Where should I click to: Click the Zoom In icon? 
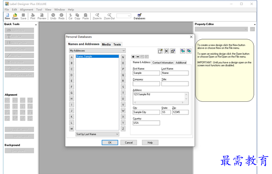pyautogui.click(x=97, y=16)
